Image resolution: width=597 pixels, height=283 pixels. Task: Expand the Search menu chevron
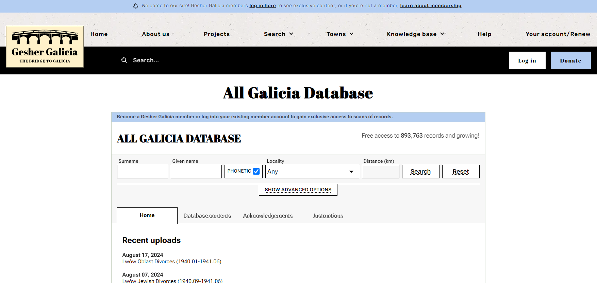[x=291, y=34]
